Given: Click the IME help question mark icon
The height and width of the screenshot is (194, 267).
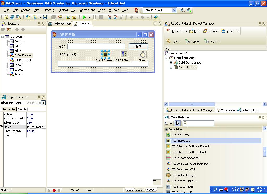Looking at the screenshot, I should [x=253, y=189].
